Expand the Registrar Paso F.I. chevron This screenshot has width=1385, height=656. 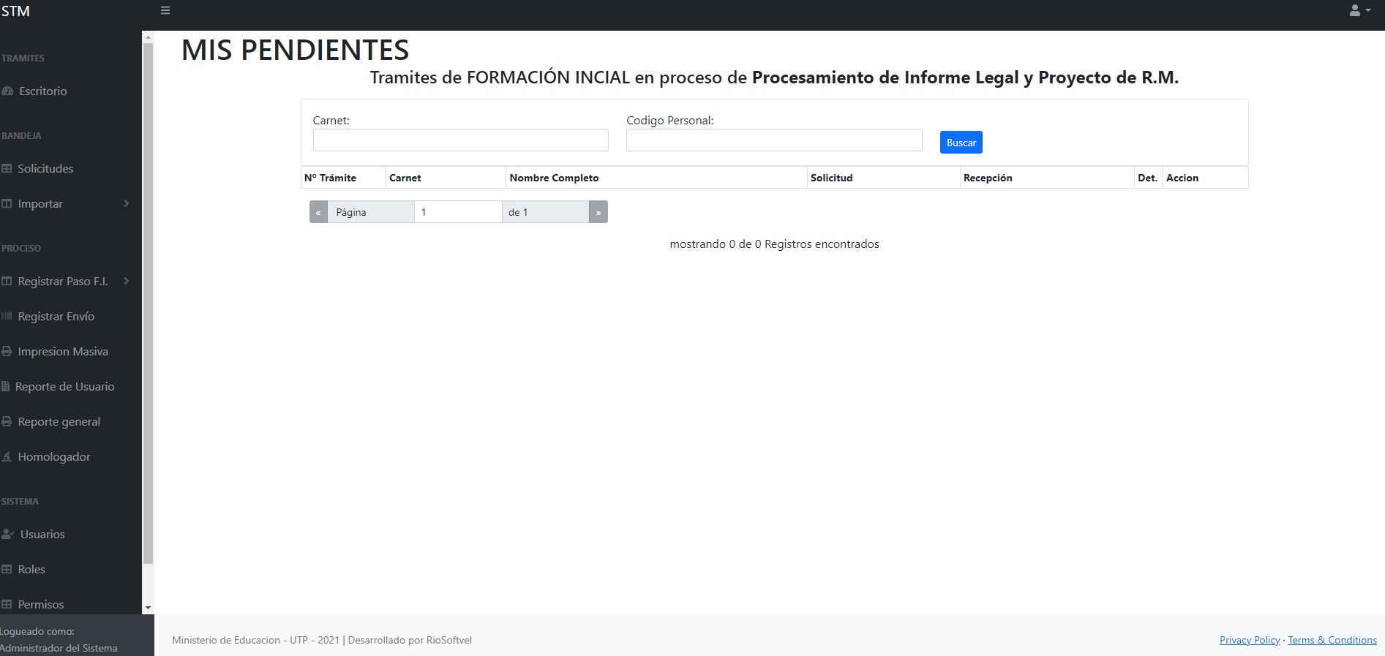pyautogui.click(x=127, y=281)
